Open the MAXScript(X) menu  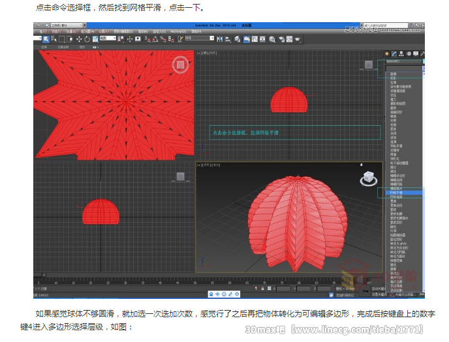point(178,31)
